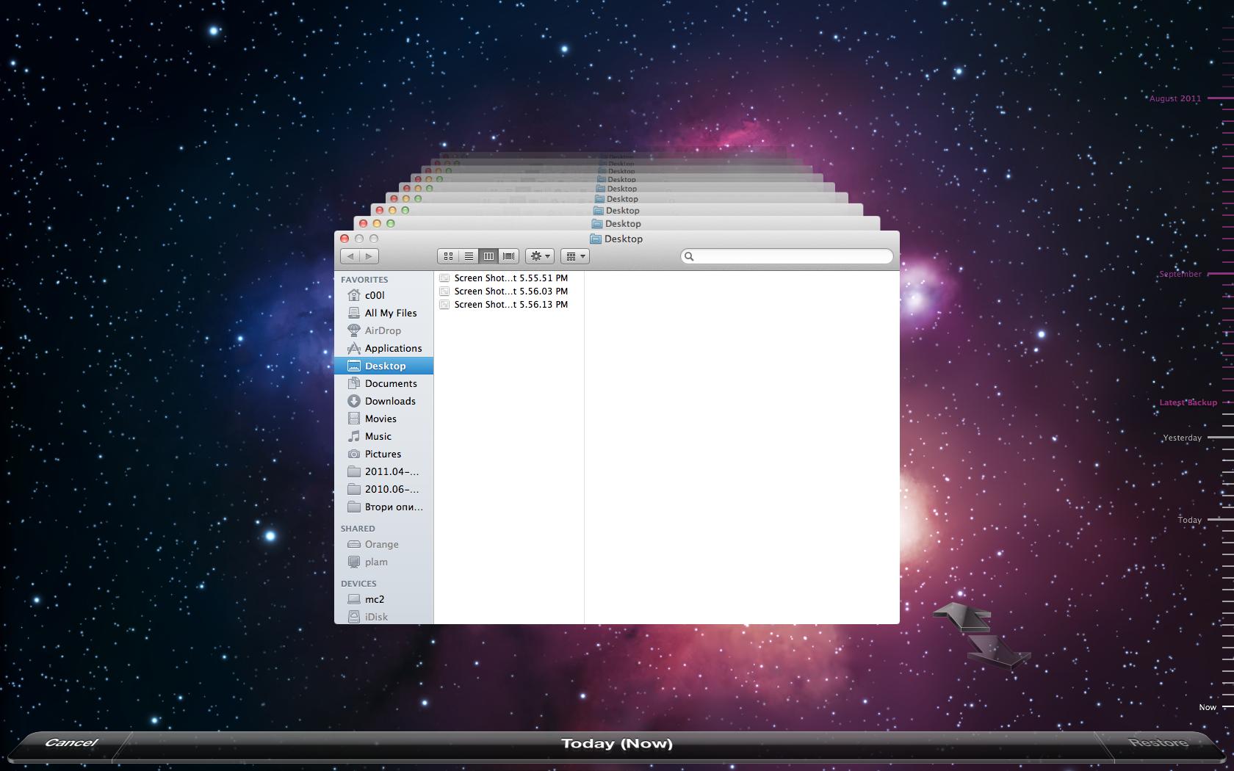Screen dimensions: 1234x771
Task: Jump to Yesterday on the timeline
Action: click(1183, 438)
